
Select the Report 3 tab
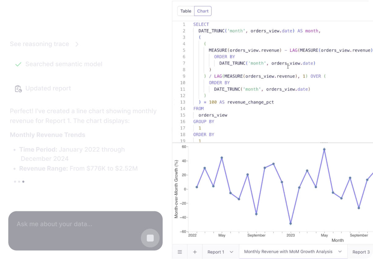361,252
